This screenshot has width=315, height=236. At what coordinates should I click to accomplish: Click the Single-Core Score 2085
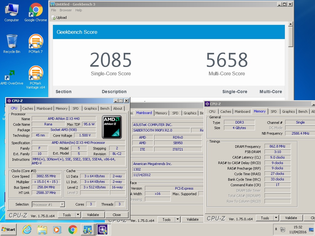pyautogui.click(x=111, y=60)
